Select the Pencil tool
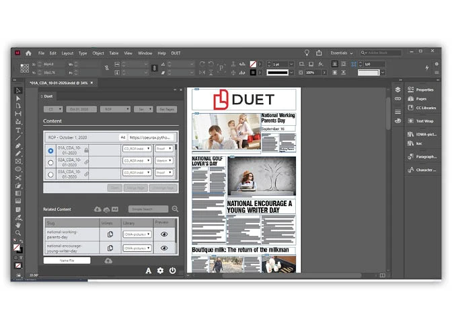 coord(18,153)
